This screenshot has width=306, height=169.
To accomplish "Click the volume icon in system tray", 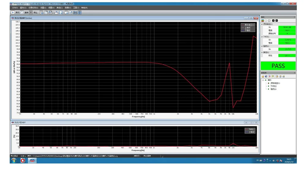I will point(274,161).
